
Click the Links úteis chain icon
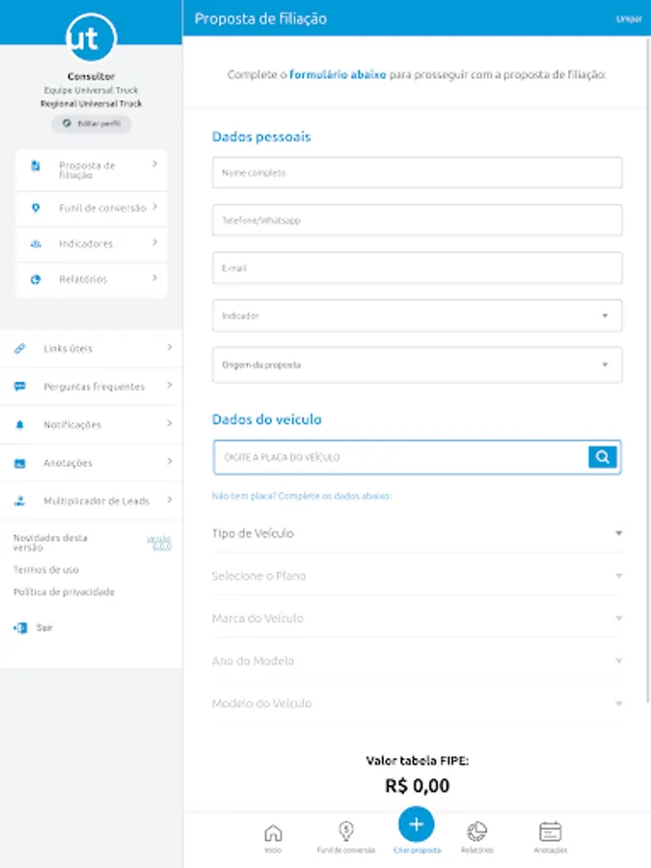(x=19, y=348)
